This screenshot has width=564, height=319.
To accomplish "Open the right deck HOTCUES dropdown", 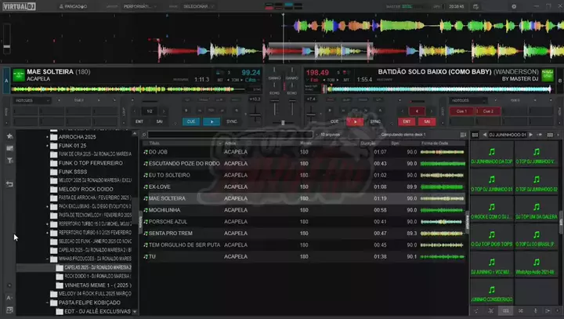I will tap(468, 100).
